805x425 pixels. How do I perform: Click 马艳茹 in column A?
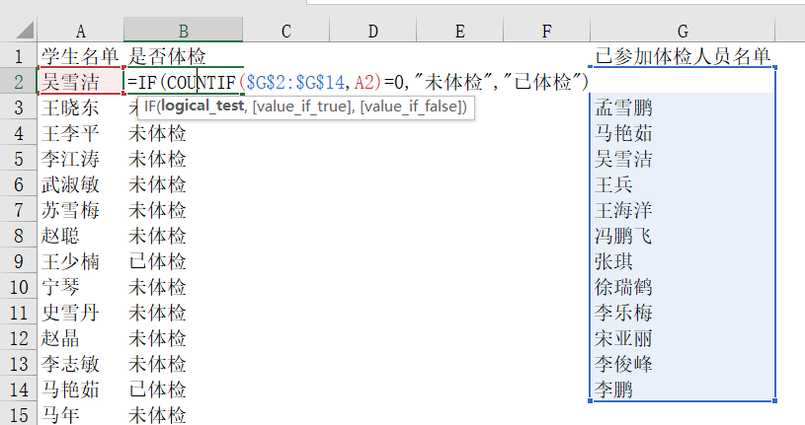coord(80,390)
